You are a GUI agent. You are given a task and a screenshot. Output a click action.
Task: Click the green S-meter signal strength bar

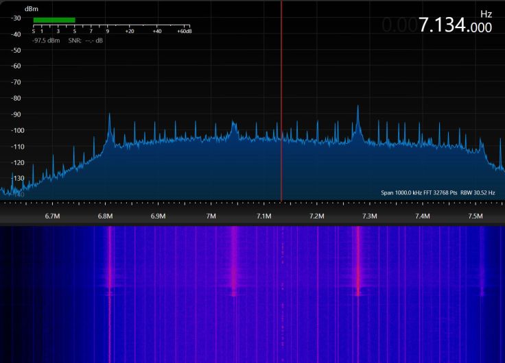tap(54, 20)
